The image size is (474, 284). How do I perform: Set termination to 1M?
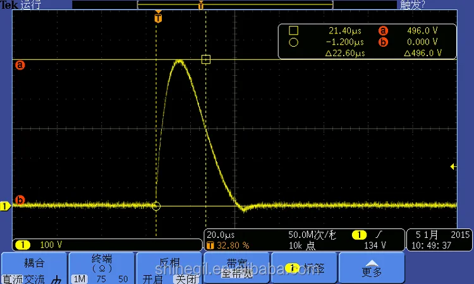[78, 278]
